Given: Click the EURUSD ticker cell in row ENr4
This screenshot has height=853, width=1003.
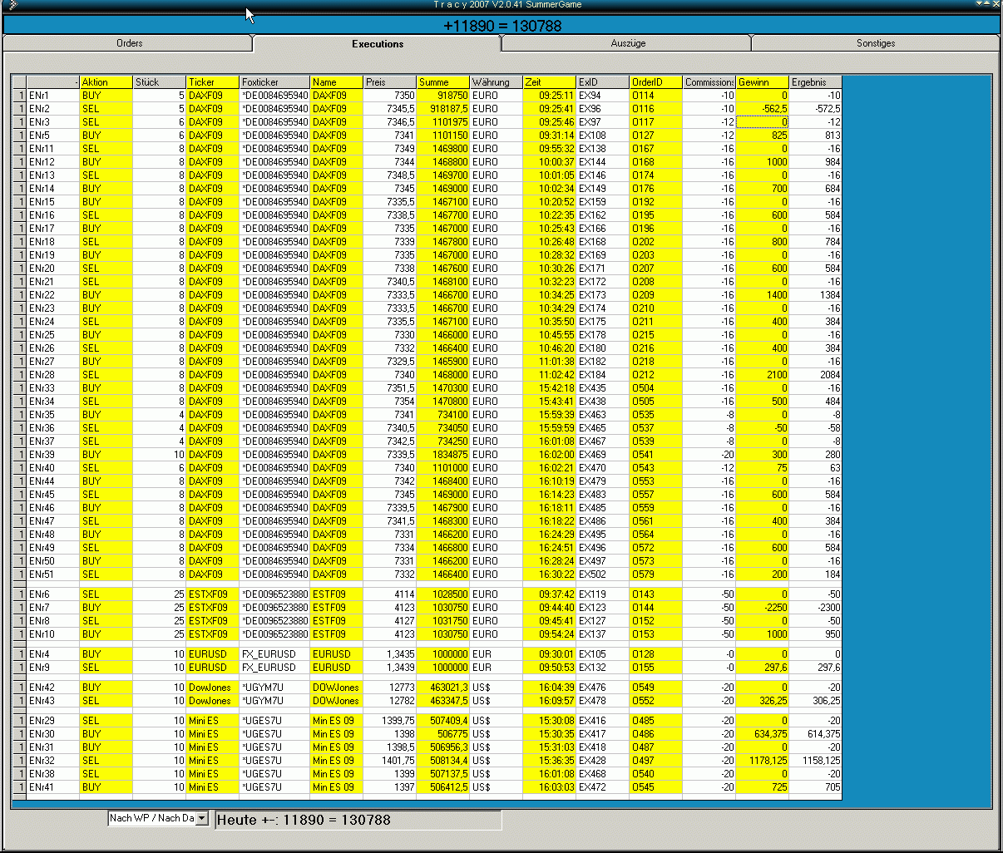Looking at the screenshot, I should click(212, 654).
